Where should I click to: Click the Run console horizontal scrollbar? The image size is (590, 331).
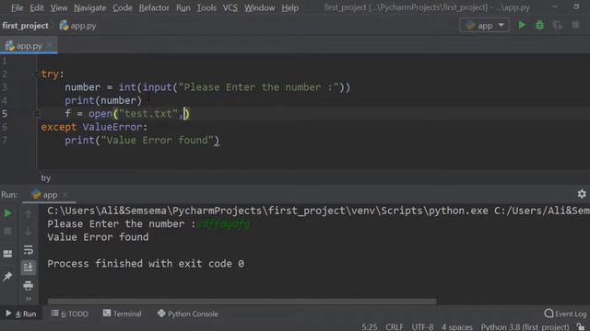click(242, 302)
